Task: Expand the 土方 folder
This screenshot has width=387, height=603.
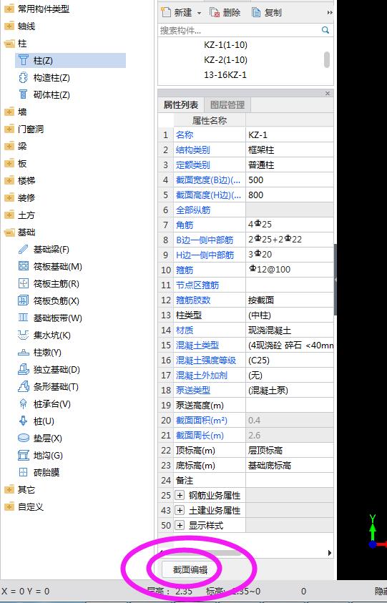Action: [9, 215]
